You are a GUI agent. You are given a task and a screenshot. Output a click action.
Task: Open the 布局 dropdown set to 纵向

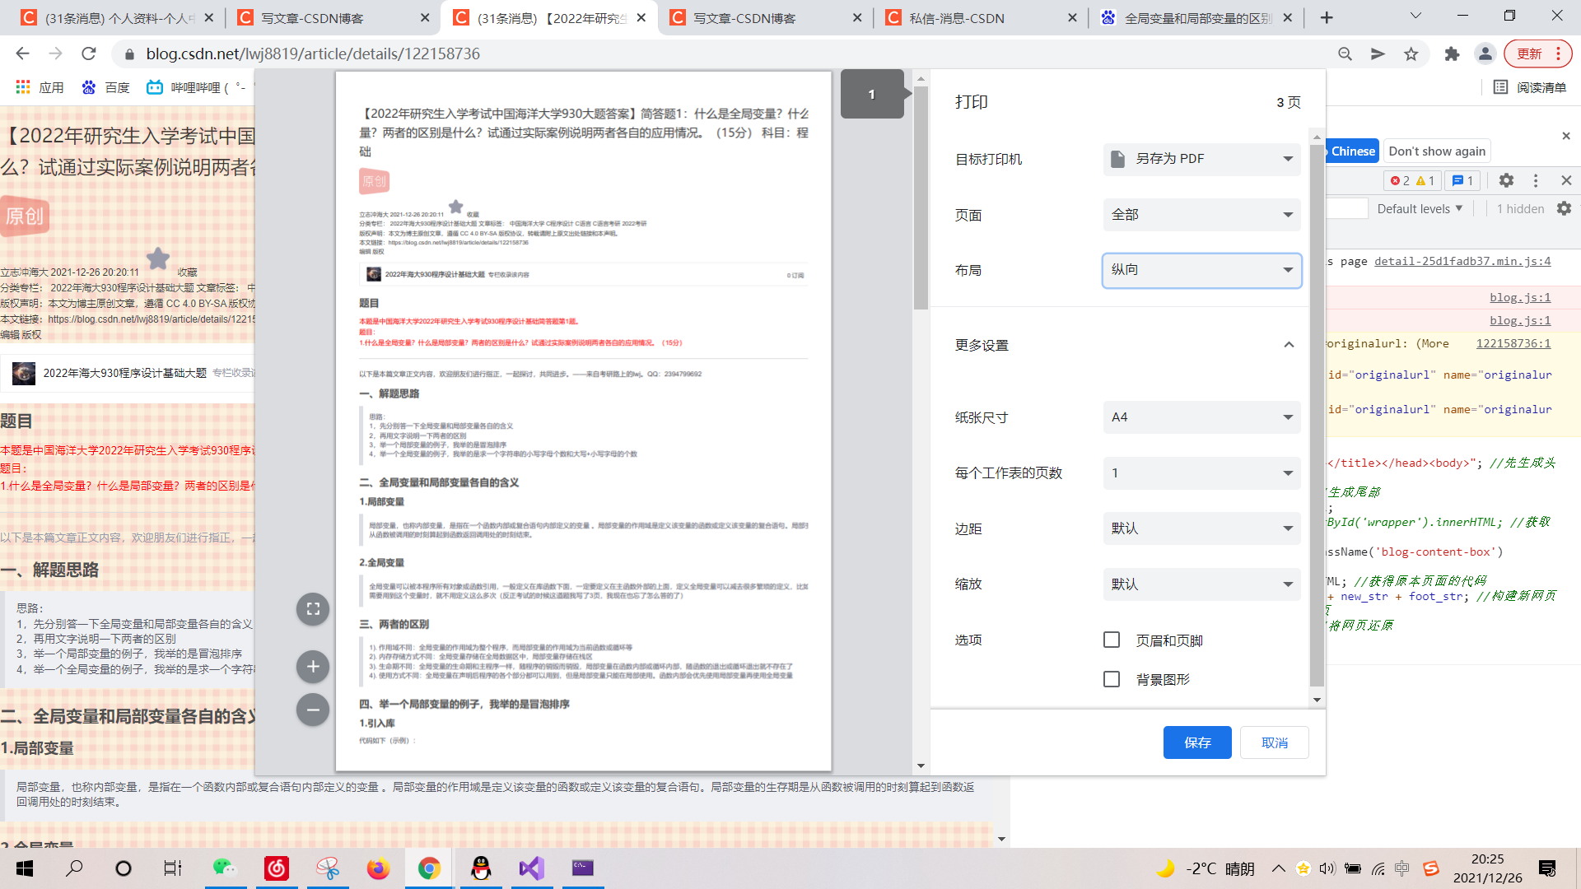[x=1201, y=270]
